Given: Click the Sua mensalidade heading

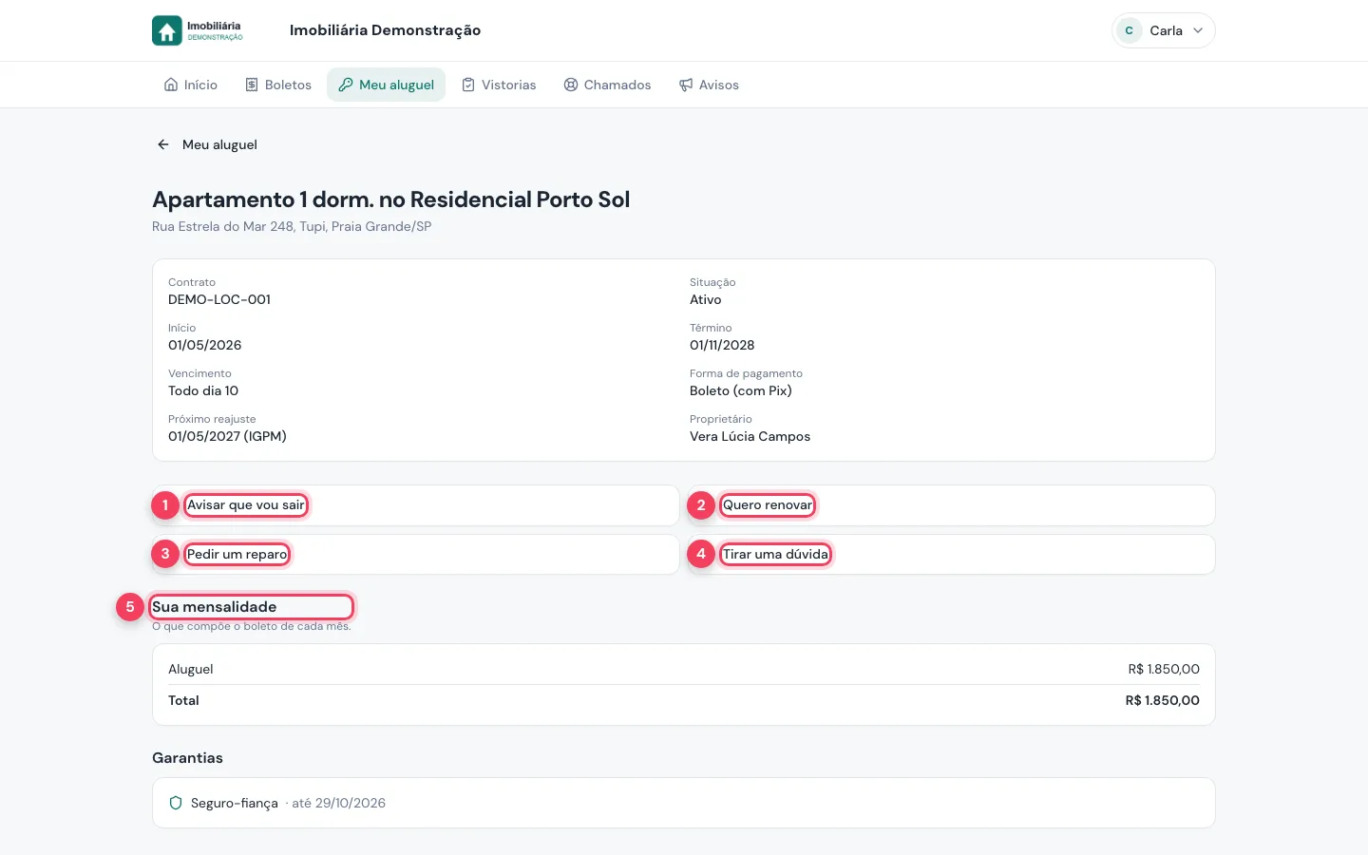Looking at the screenshot, I should [x=215, y=606].
